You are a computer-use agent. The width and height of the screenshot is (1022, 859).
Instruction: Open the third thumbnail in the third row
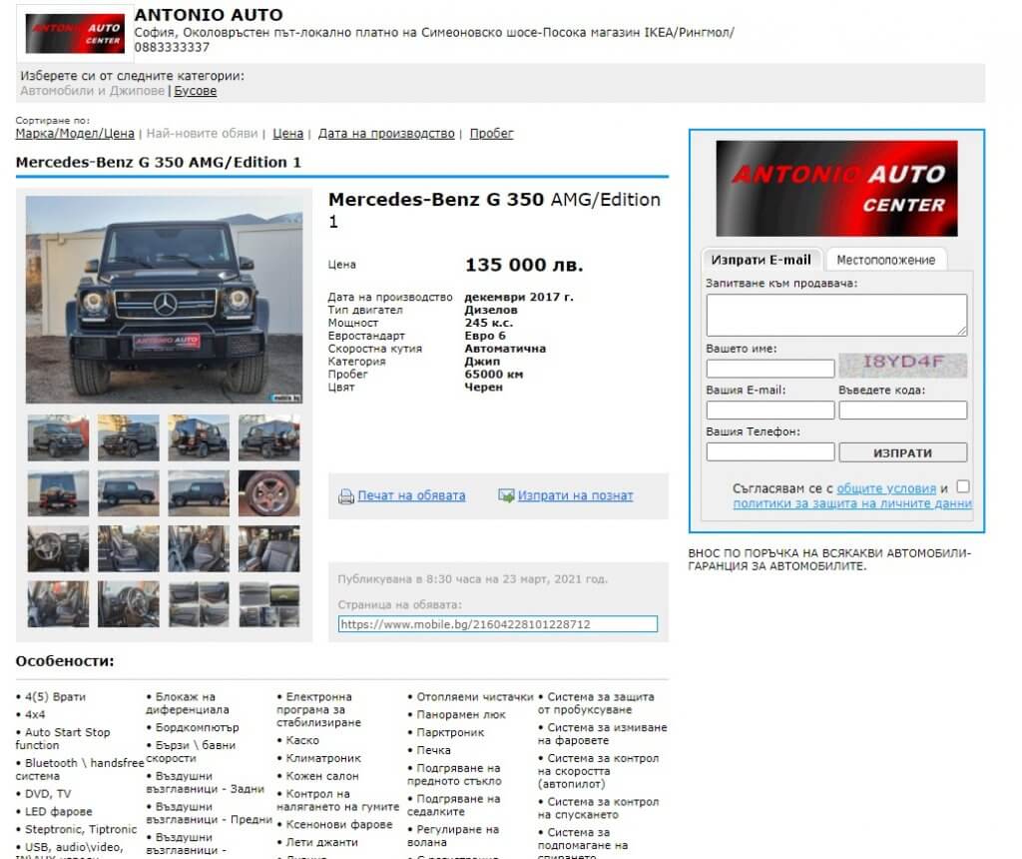pyautogui.click(x=199, y=548)
